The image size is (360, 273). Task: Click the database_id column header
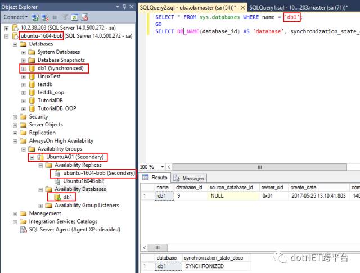[x=191, y=188]
